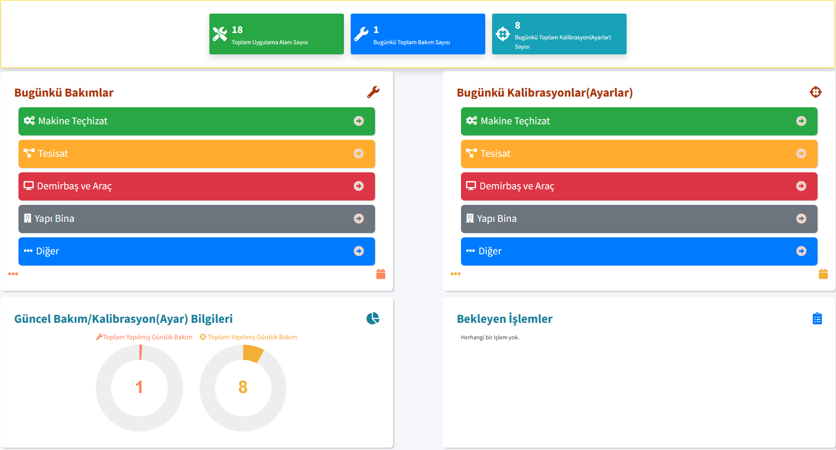Click the crosshair icon in Bugünkü Kalibrasyonlar header
The image size is (836, 450).
click(815, 92)
